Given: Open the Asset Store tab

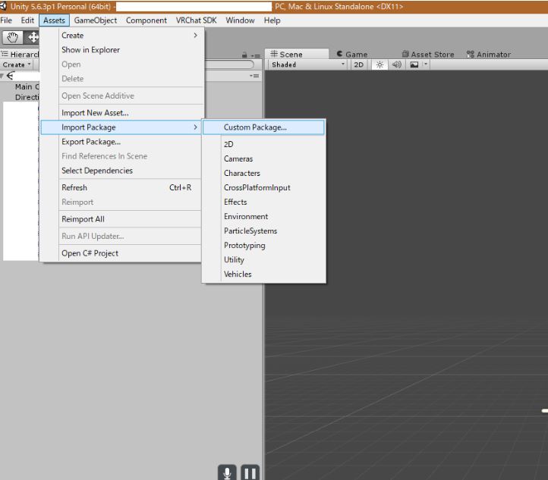Looking at the screenshot, I should (428, 54).
